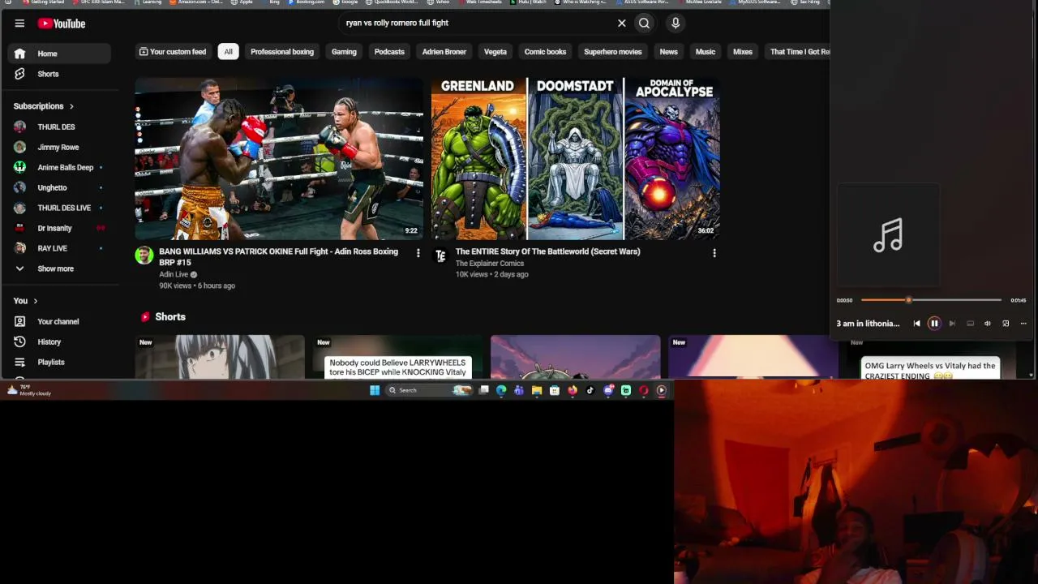Open The Explainer Comics channel name link
Viewport: 1038px width, 584px height.
coord(490,264)
